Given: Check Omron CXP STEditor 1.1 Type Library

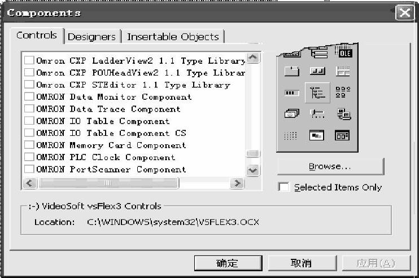Looking at the screenshot, I should point(29,85).
